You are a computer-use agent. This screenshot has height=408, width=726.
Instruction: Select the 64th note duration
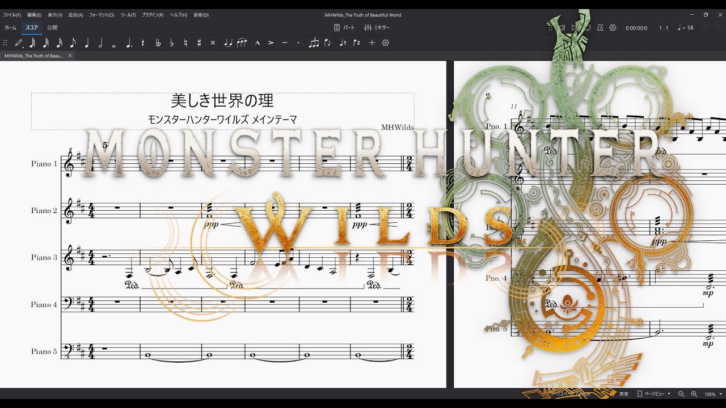click(32, 42)
